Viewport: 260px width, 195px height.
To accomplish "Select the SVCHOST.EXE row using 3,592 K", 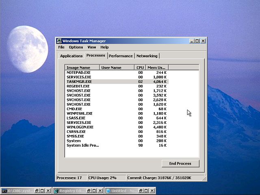I will [117, 95].
